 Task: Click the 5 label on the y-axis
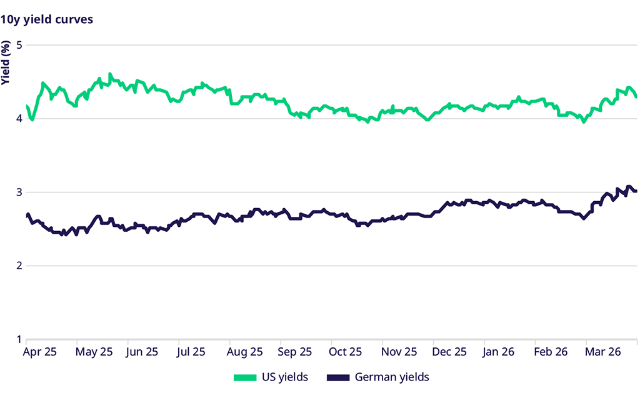click(x=19, y=46)
